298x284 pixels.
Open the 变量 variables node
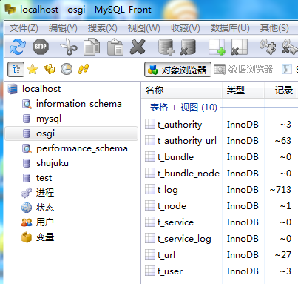coord(45,237)
